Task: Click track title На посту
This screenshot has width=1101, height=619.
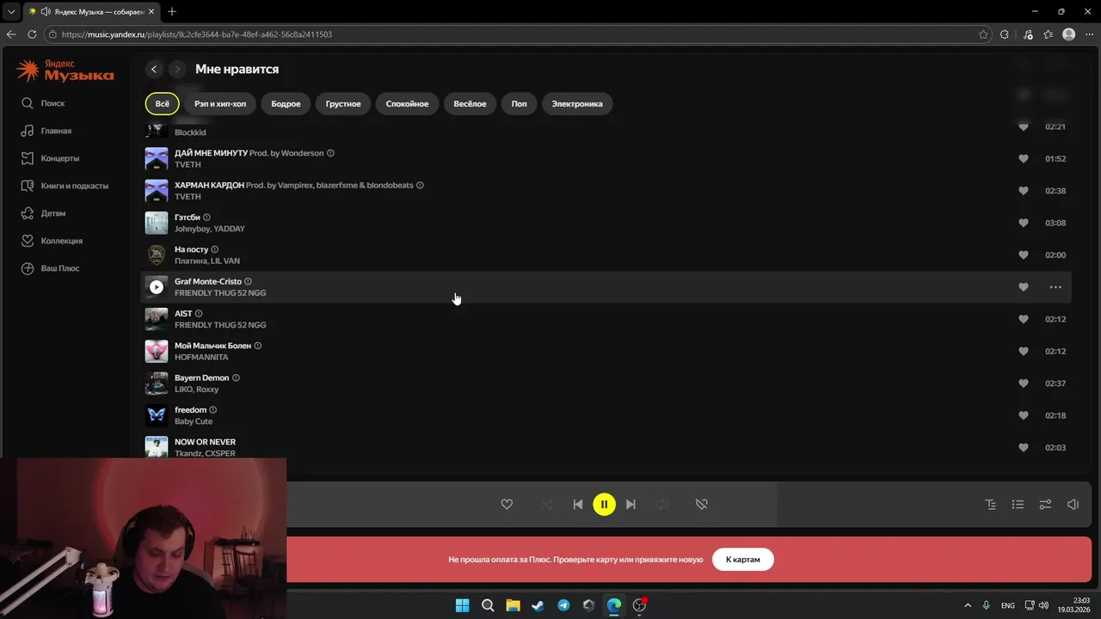Action: point(191,249)
